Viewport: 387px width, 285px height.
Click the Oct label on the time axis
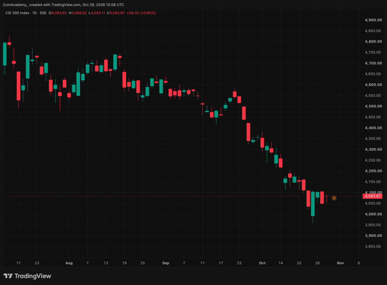[262, 263]
